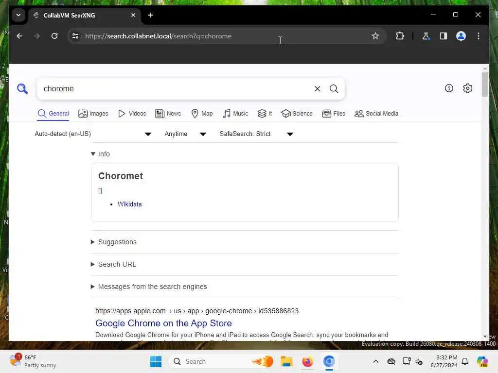Open the tab search dropdown
This screenshot has width=498, height=373.
click(18, 15)
